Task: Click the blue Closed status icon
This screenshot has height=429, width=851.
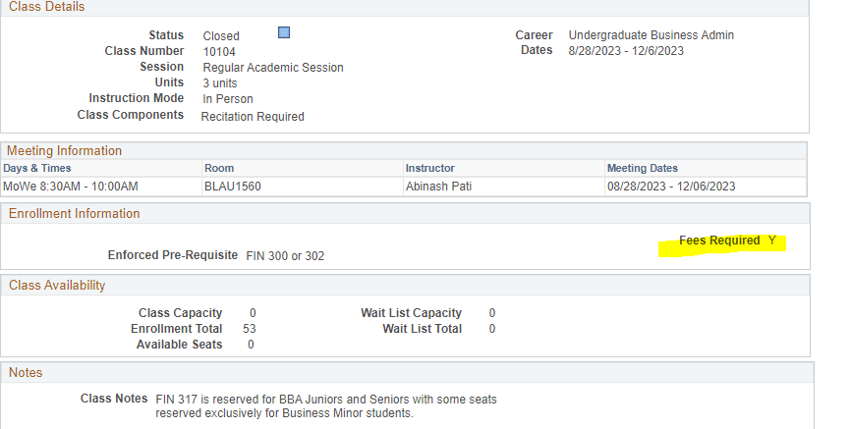Action: [284, 32]
